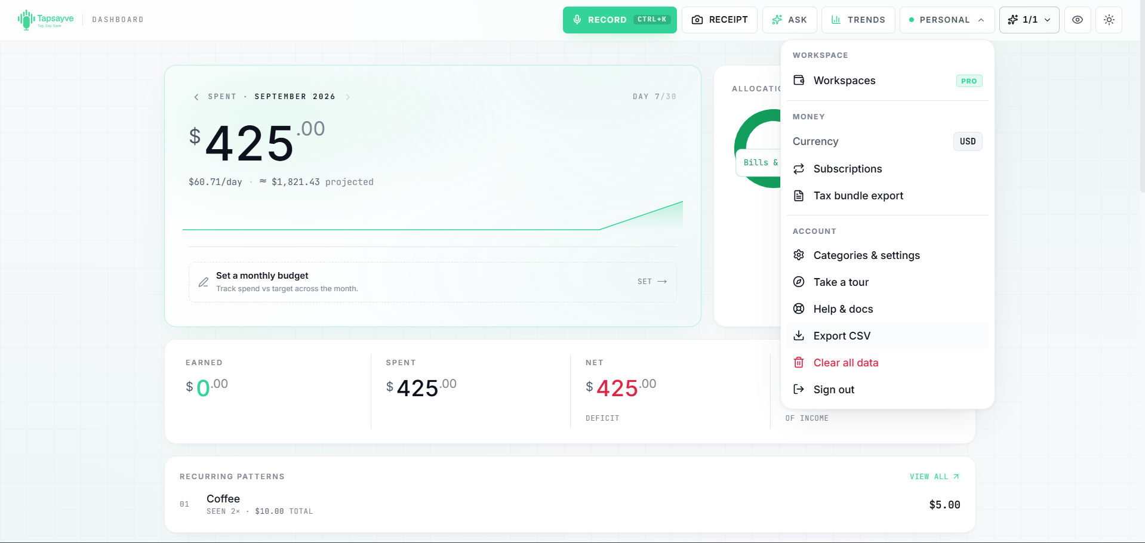Screen dimensions: 1145x543
Task: Click Sign out
Action: [888, 390]
